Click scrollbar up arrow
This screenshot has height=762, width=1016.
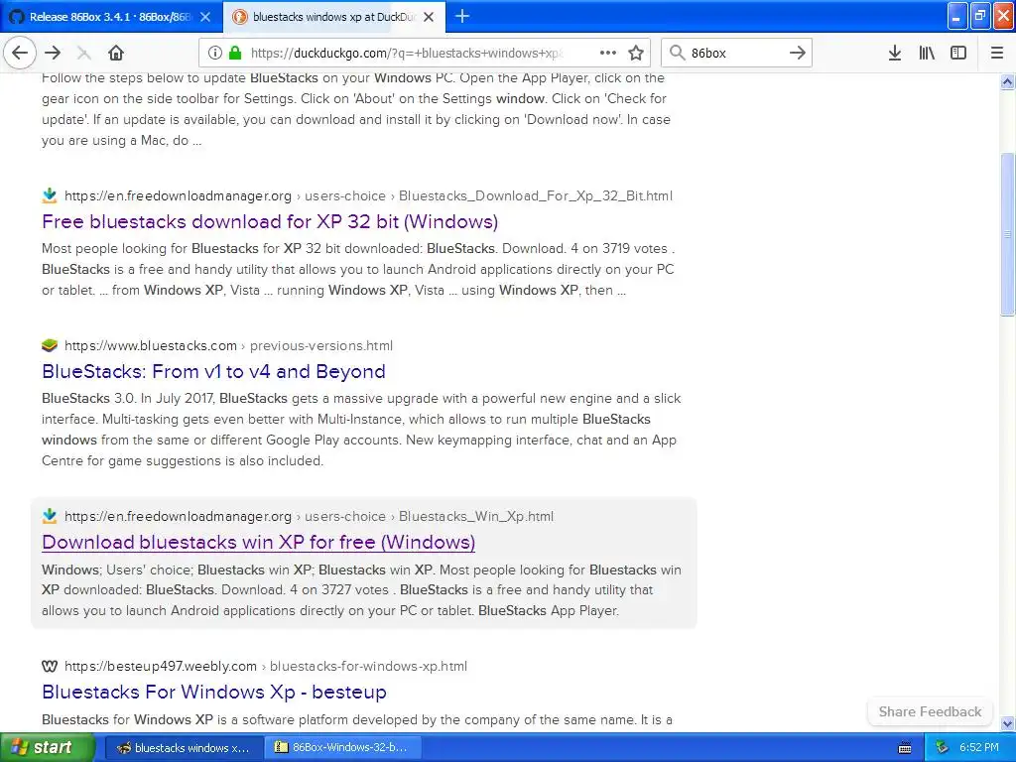(1007, 81)
